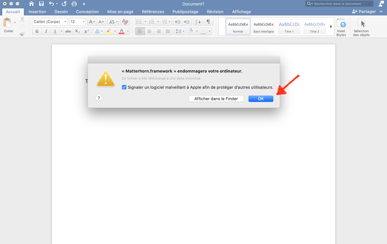
Task: Toggle left text alignment
Action: click(140, 31)
